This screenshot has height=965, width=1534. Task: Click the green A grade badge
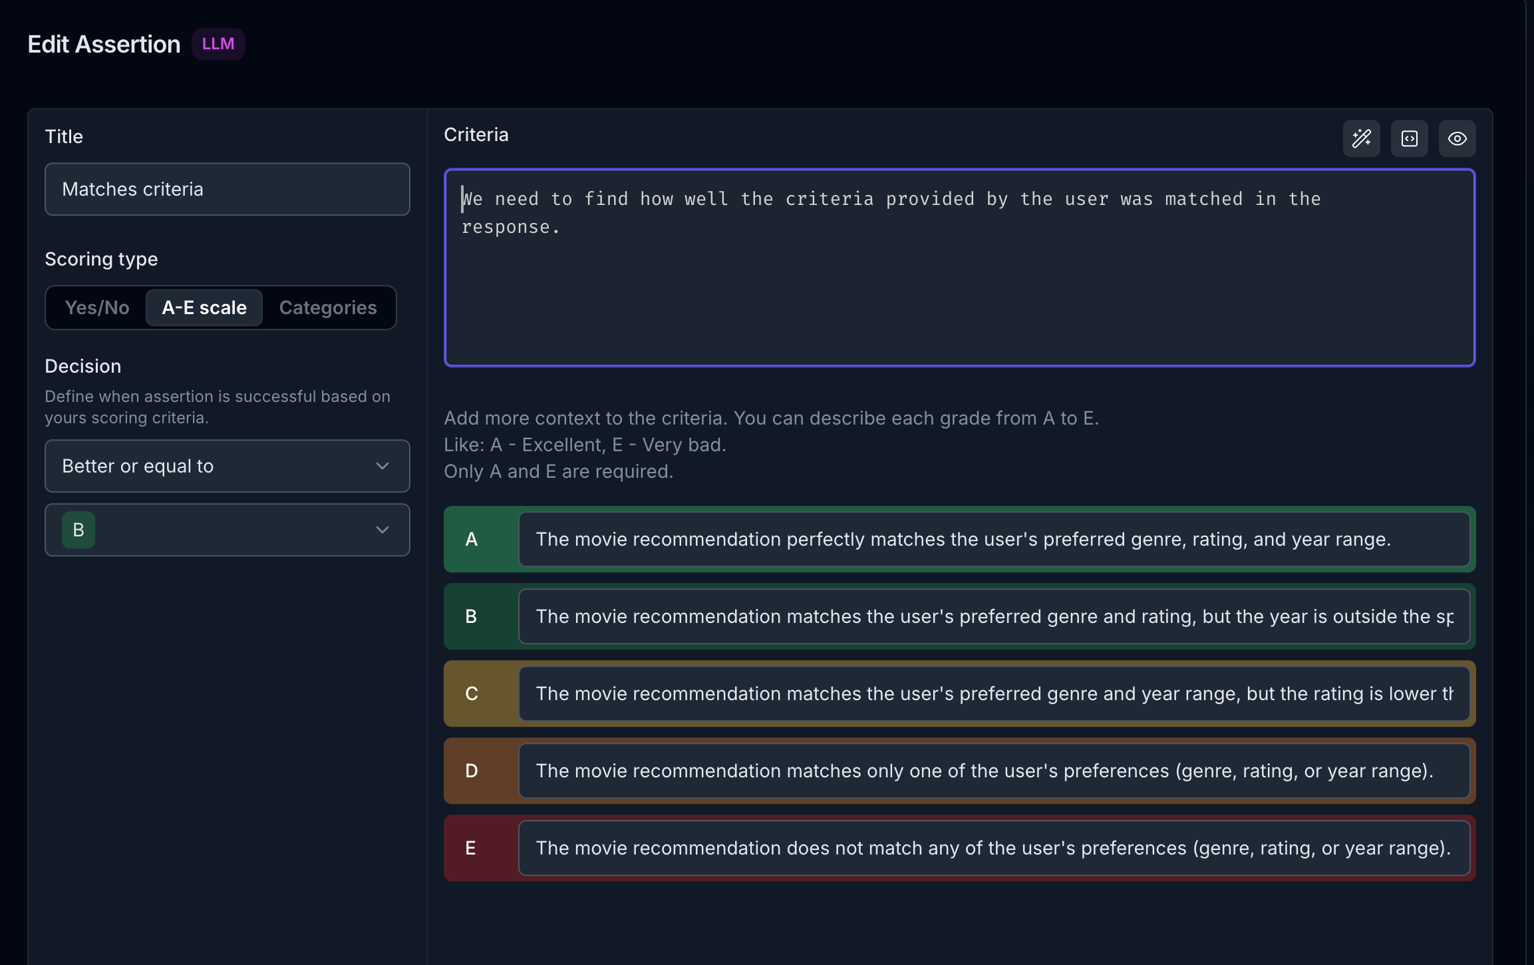click(x=472, y=539)
